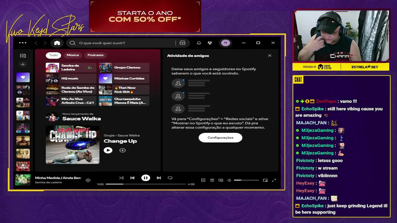Open the mini player icon
397x223 pixels.
[265, 180]
